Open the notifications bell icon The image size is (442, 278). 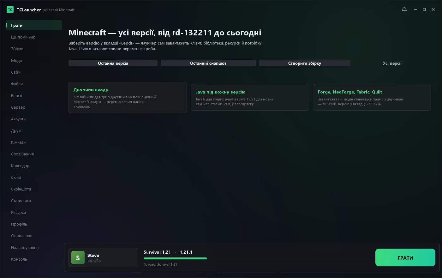(x=404, y=9)
